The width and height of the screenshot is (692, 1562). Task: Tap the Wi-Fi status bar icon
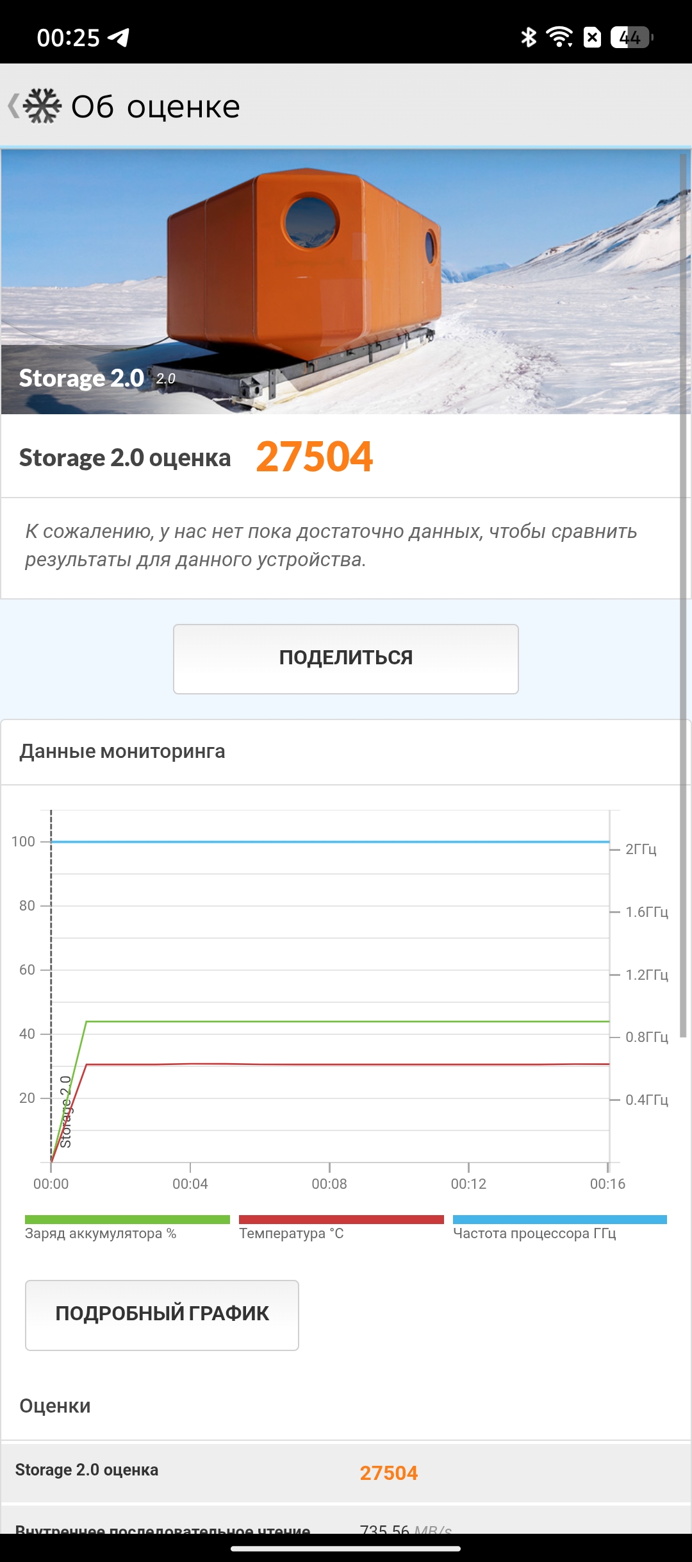click(x=559, y=37)
